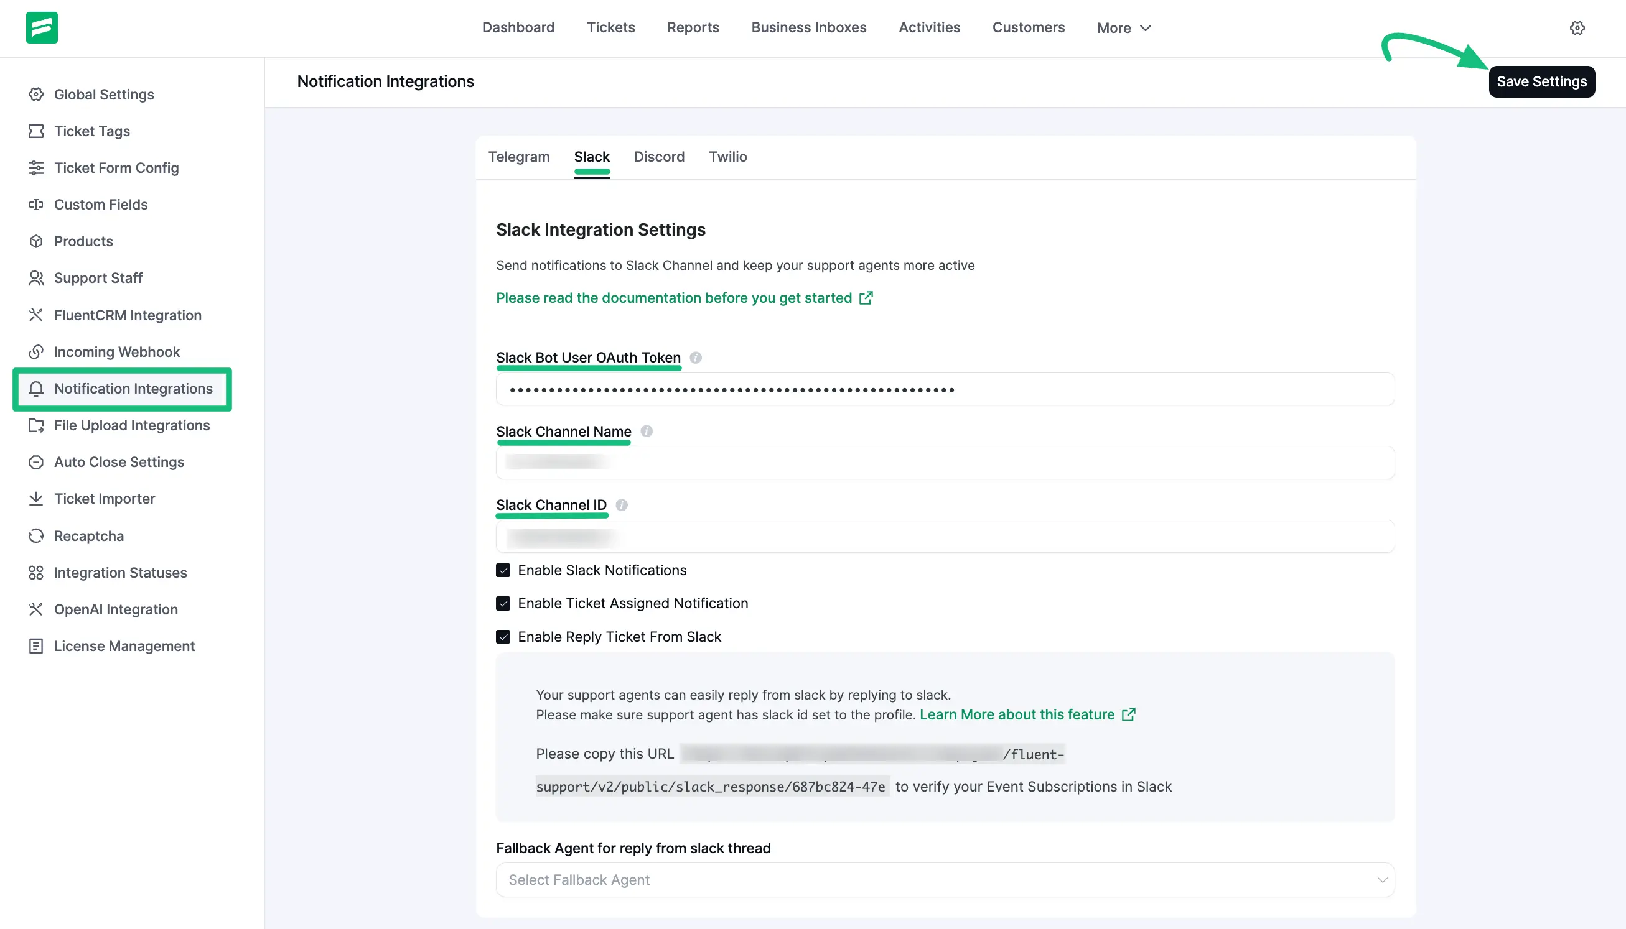1626x929 pixels.
Task: Expand the More navigation menu
Action: (1123, 27)
